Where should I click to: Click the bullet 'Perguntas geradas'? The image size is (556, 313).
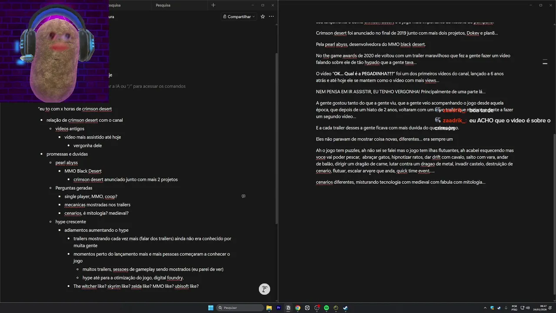(x=74, y=188)
